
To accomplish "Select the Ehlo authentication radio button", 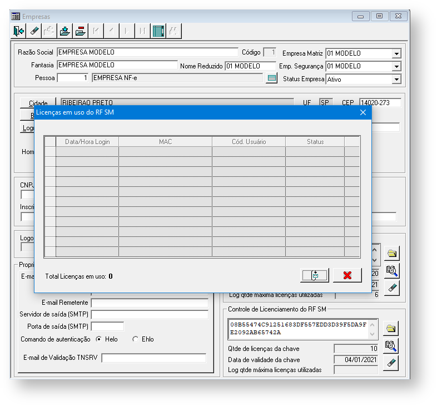I will coord(135,339).
